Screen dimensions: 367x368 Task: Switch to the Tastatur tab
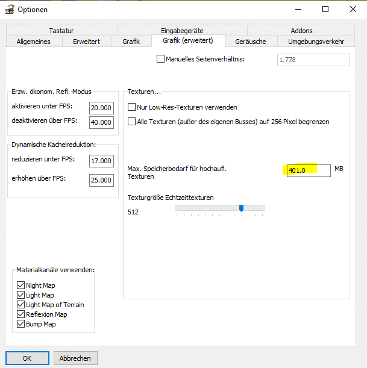click(62, 31)
